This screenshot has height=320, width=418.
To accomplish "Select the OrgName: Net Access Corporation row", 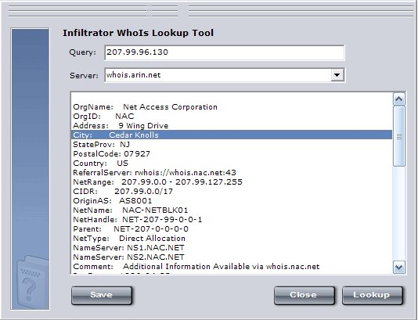I will (232, 107).
